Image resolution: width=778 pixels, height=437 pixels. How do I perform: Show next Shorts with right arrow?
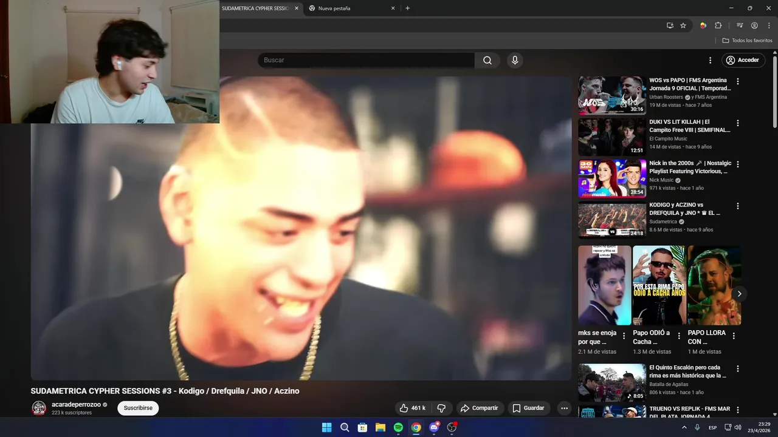739,294
